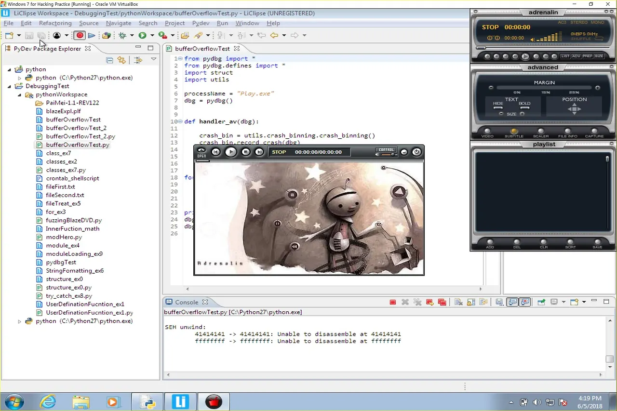Viewport: 617px width, 411px height.
Task: Open the Navigate menu
Action: (x=119, y=23)
